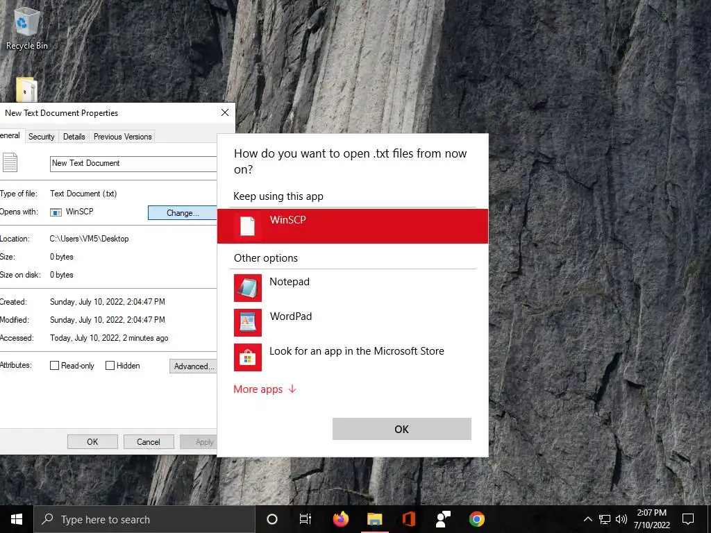Viewport: 711px width, 533px height.
Task: Click the zipped folder desktop icon
Action: pyautogui.click(x=26, y=90)
